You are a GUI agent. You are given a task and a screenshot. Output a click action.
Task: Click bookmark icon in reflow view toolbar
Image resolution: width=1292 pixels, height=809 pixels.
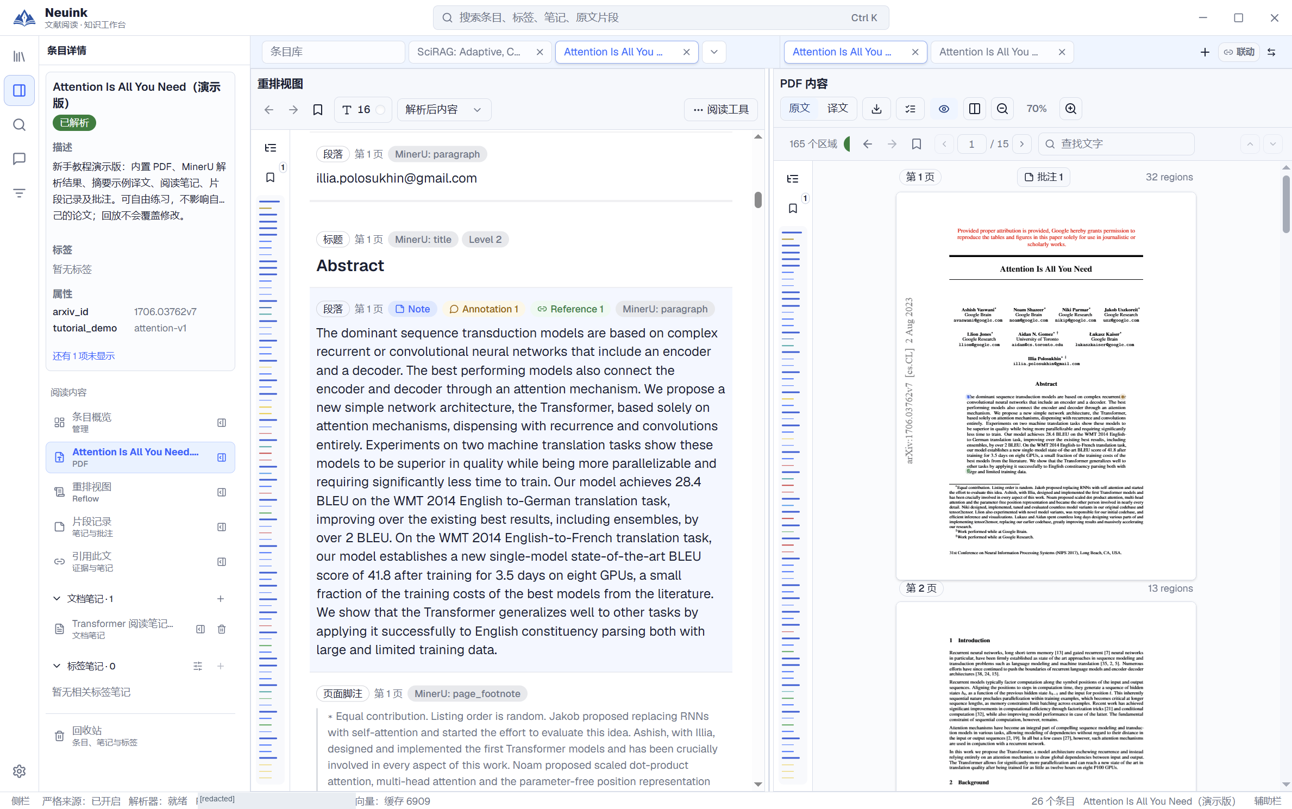[x=318, y=110]
